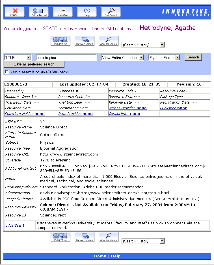Open the Copyright Holder none link
The height and width of the screenshot is (265, 214).
[x=25, y=113]
